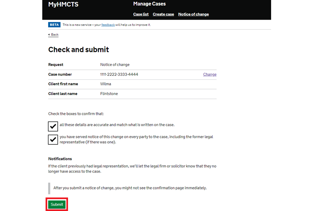This screenshot has width=317, height=211.
Task: Click the MyHMCTS logo in header
Action: (x=63, y=5)
